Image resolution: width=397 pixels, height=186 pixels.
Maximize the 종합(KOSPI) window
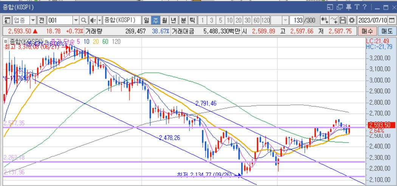386,8
